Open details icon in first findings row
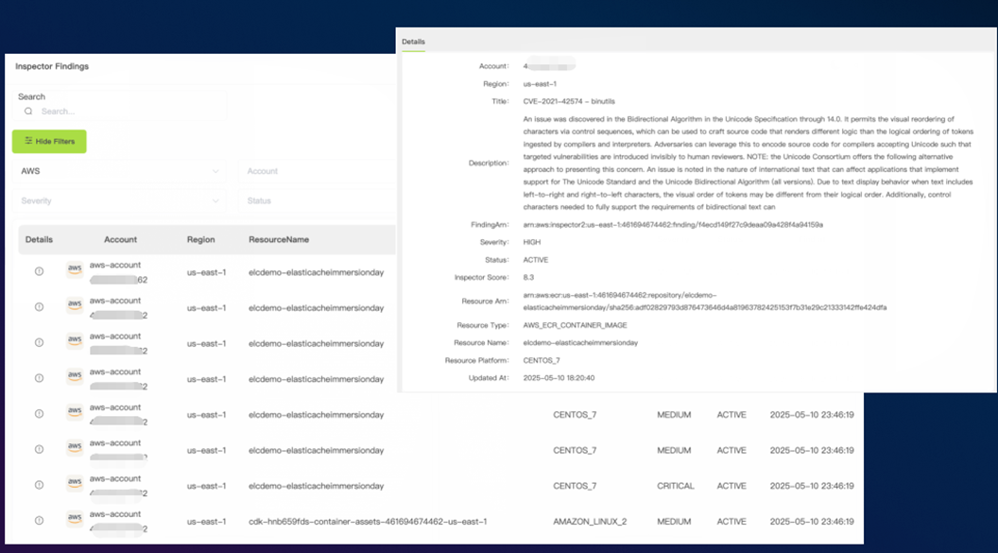This screenshot has width=998, height=553. [39, 271]
